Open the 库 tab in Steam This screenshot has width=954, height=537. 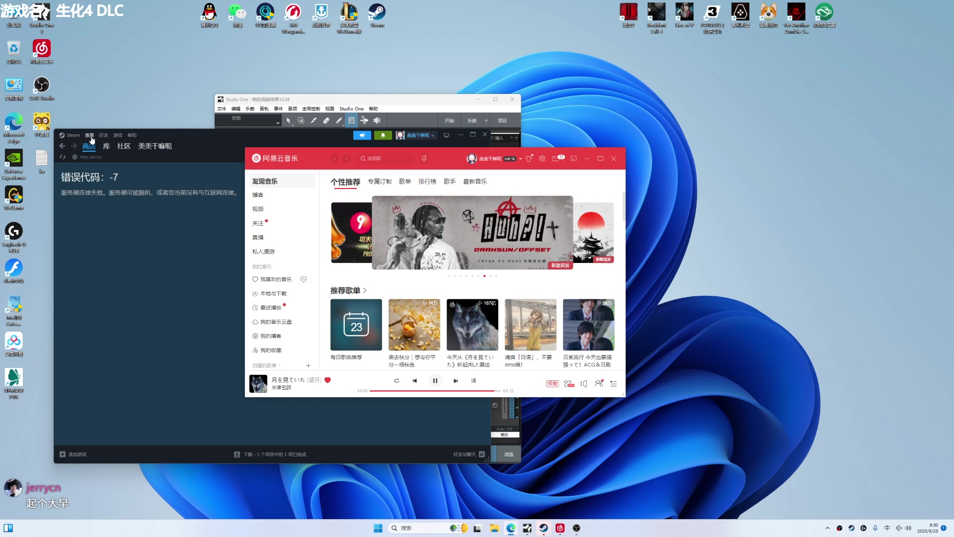(x=106, y=146)
